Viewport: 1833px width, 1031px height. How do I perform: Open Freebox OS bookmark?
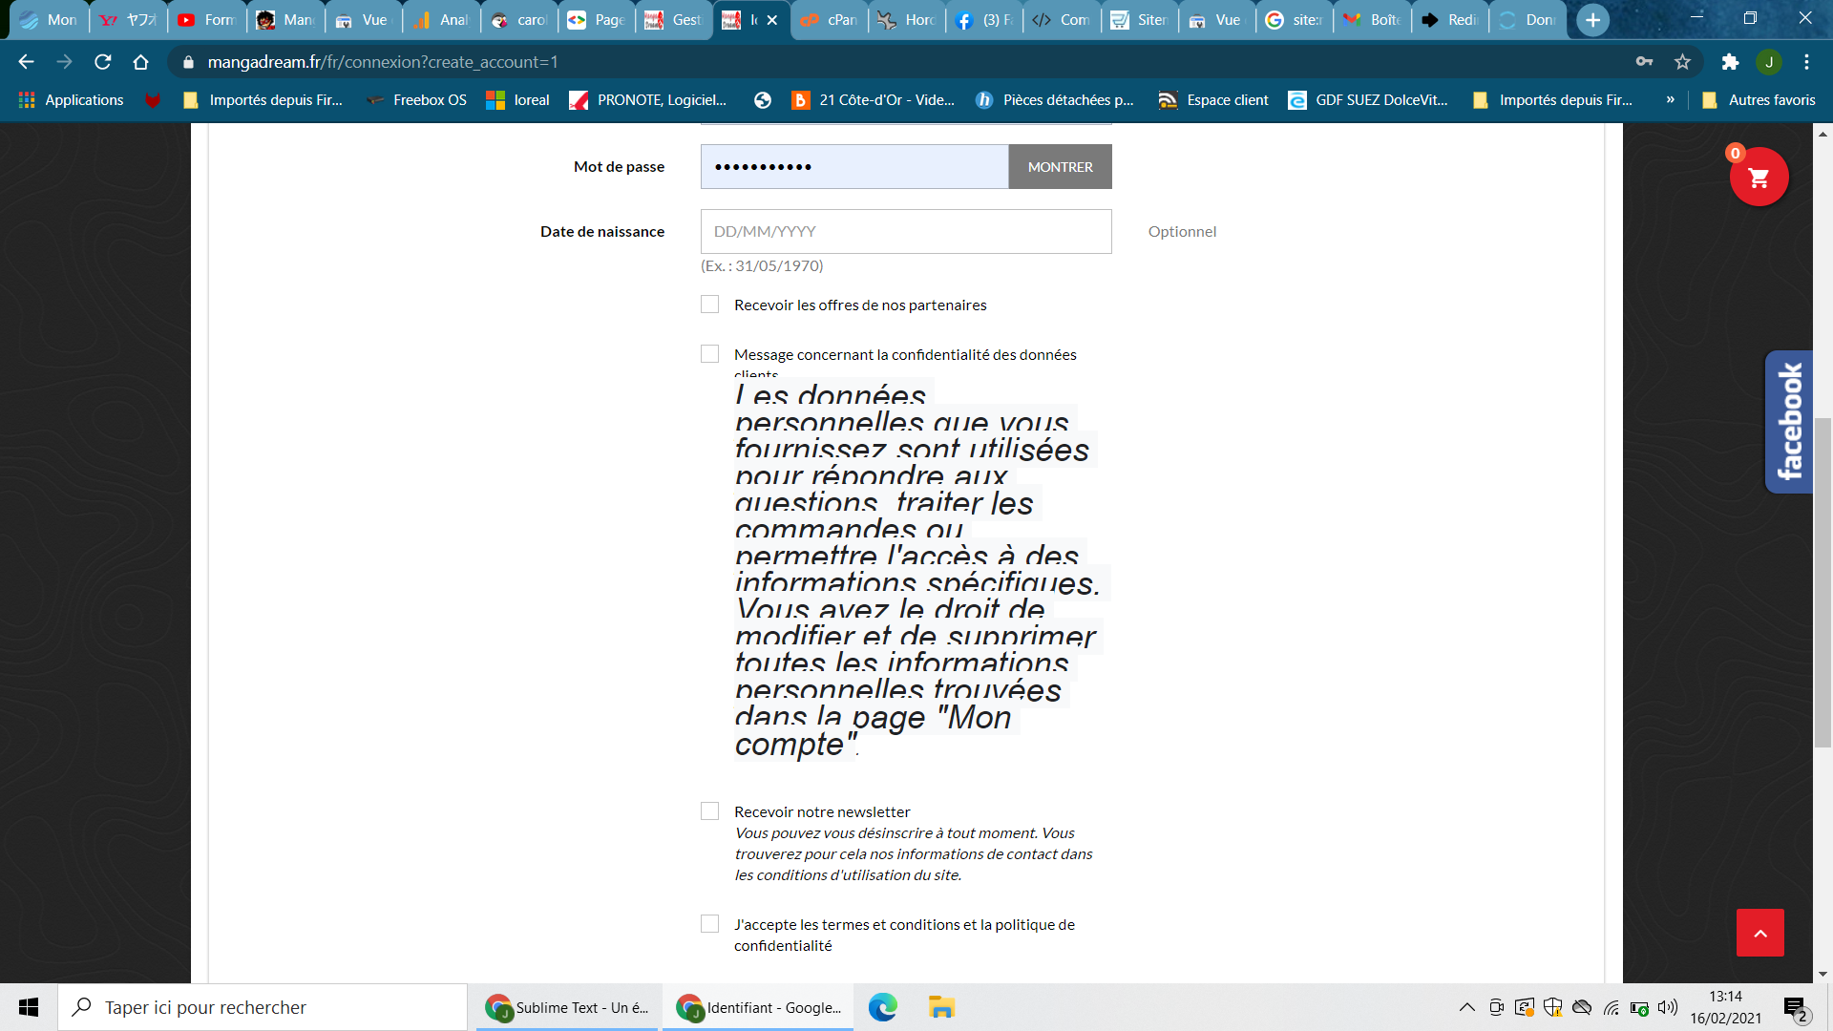(417, 100)
